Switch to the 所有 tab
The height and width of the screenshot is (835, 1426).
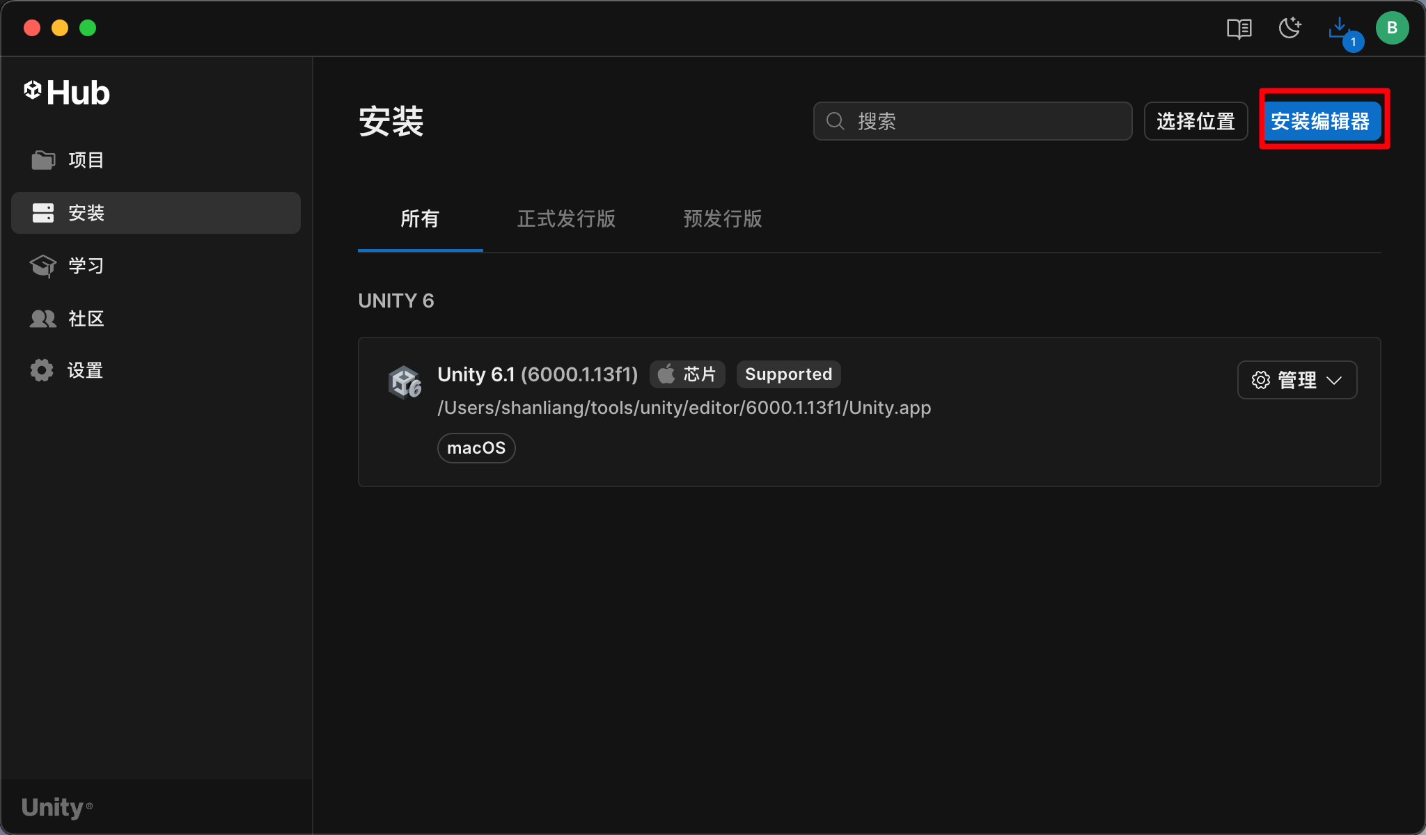(x=420, y=219)
